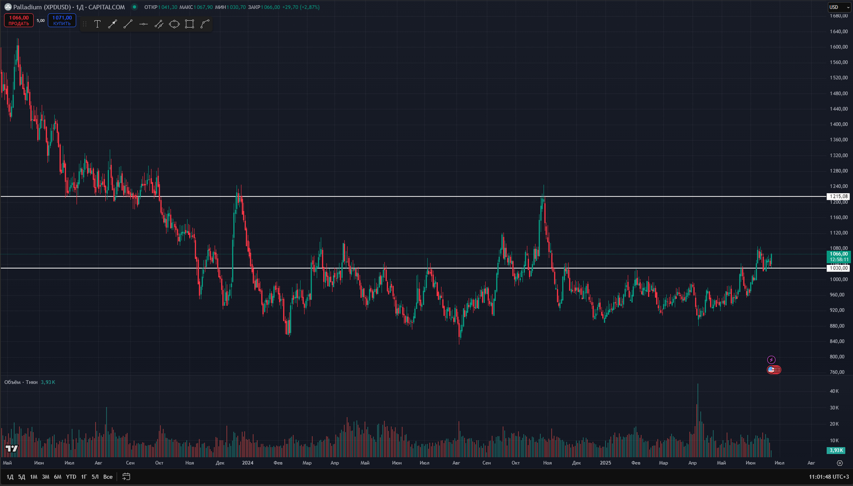Select the Trend line tool
The height and width of the screenshot is (486, 853).
point(128,24)
